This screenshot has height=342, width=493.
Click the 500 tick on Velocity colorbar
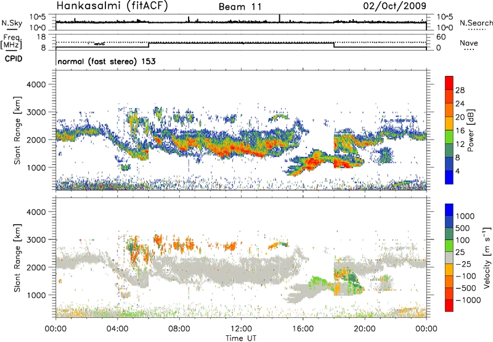463,228
